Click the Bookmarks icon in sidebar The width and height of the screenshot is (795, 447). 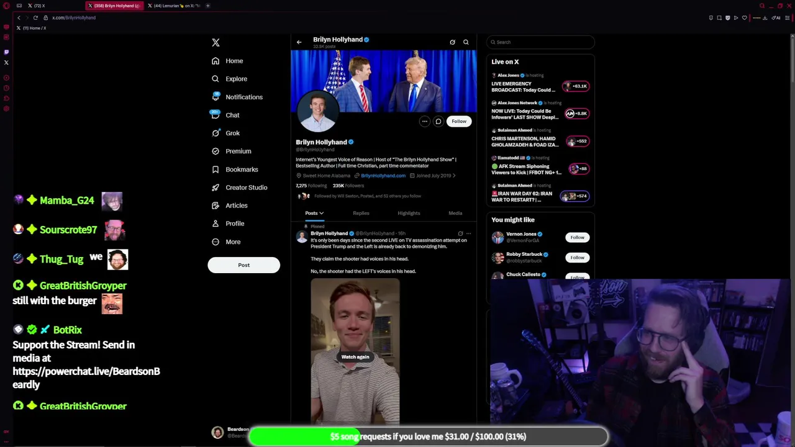pyautogui.click(x=216, y=169)
